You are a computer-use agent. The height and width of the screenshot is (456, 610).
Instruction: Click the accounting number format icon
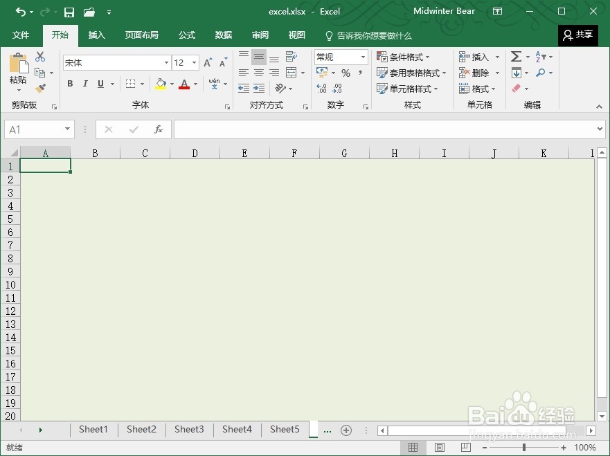pos(322,73)
